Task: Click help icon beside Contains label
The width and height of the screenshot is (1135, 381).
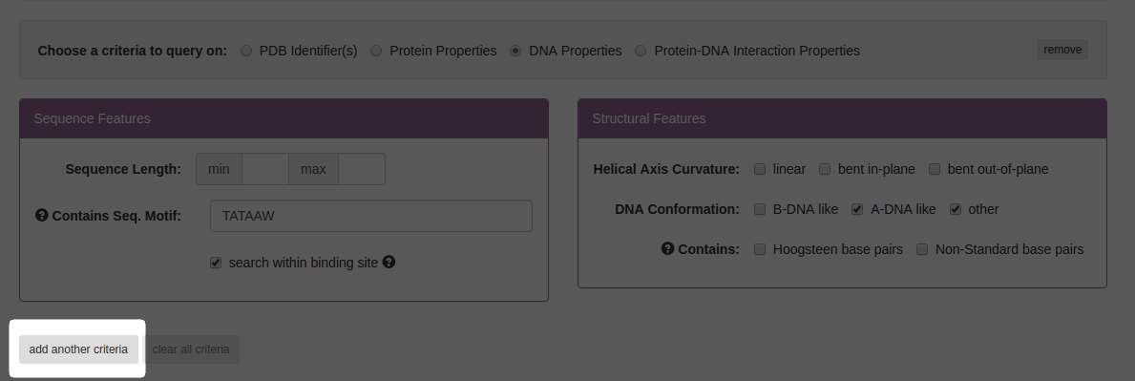Action: click(667, 248)
